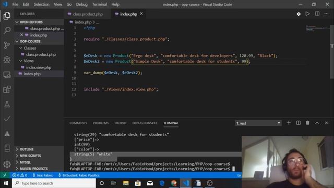
Task: Click the Windows search box
Action: click(54, 183)
